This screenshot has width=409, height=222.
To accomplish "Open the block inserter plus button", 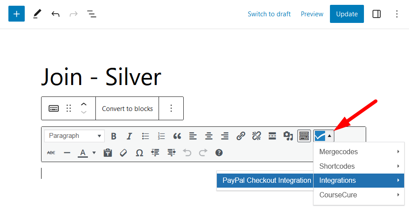I will coord(16,14).
